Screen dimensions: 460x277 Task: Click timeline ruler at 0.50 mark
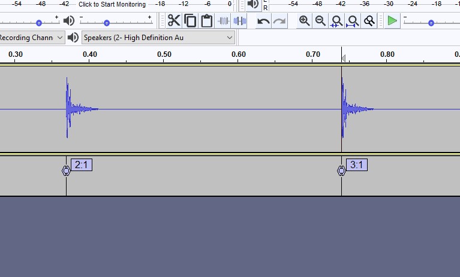(x=164, y=54)
